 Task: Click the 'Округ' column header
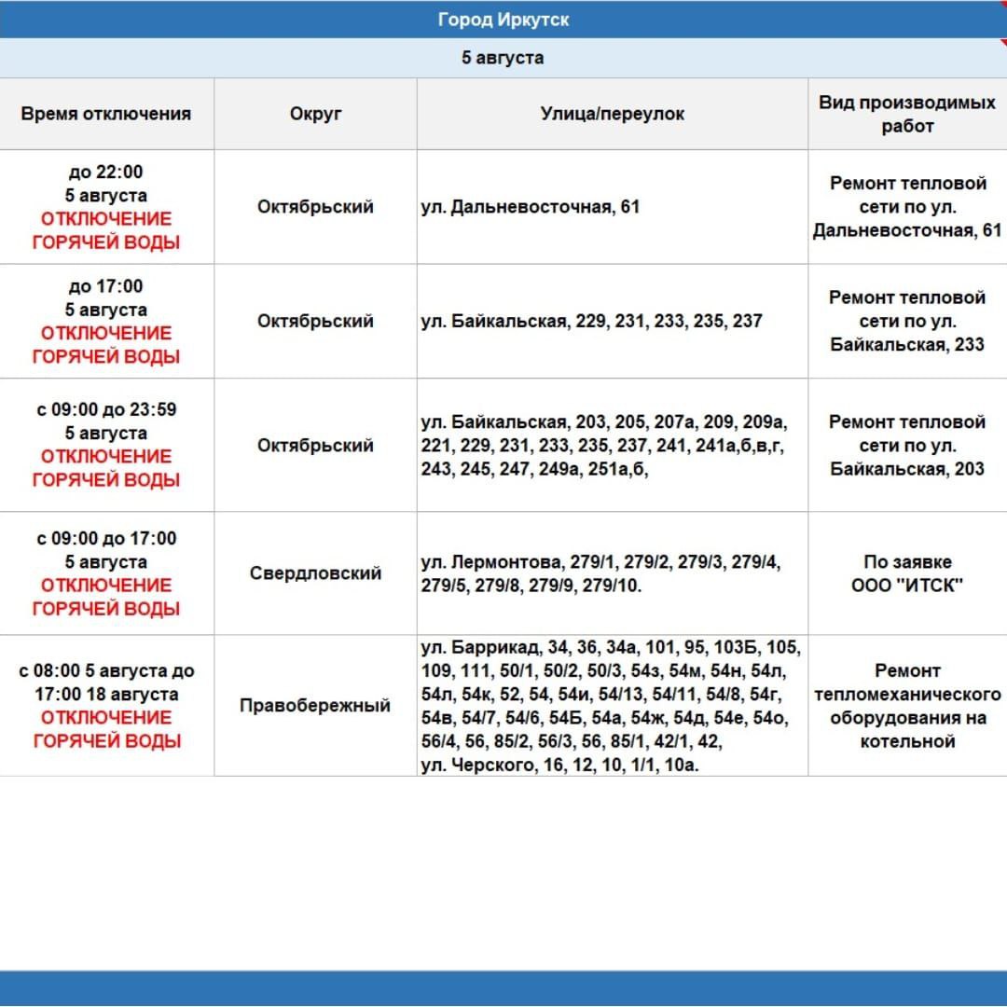315,114
